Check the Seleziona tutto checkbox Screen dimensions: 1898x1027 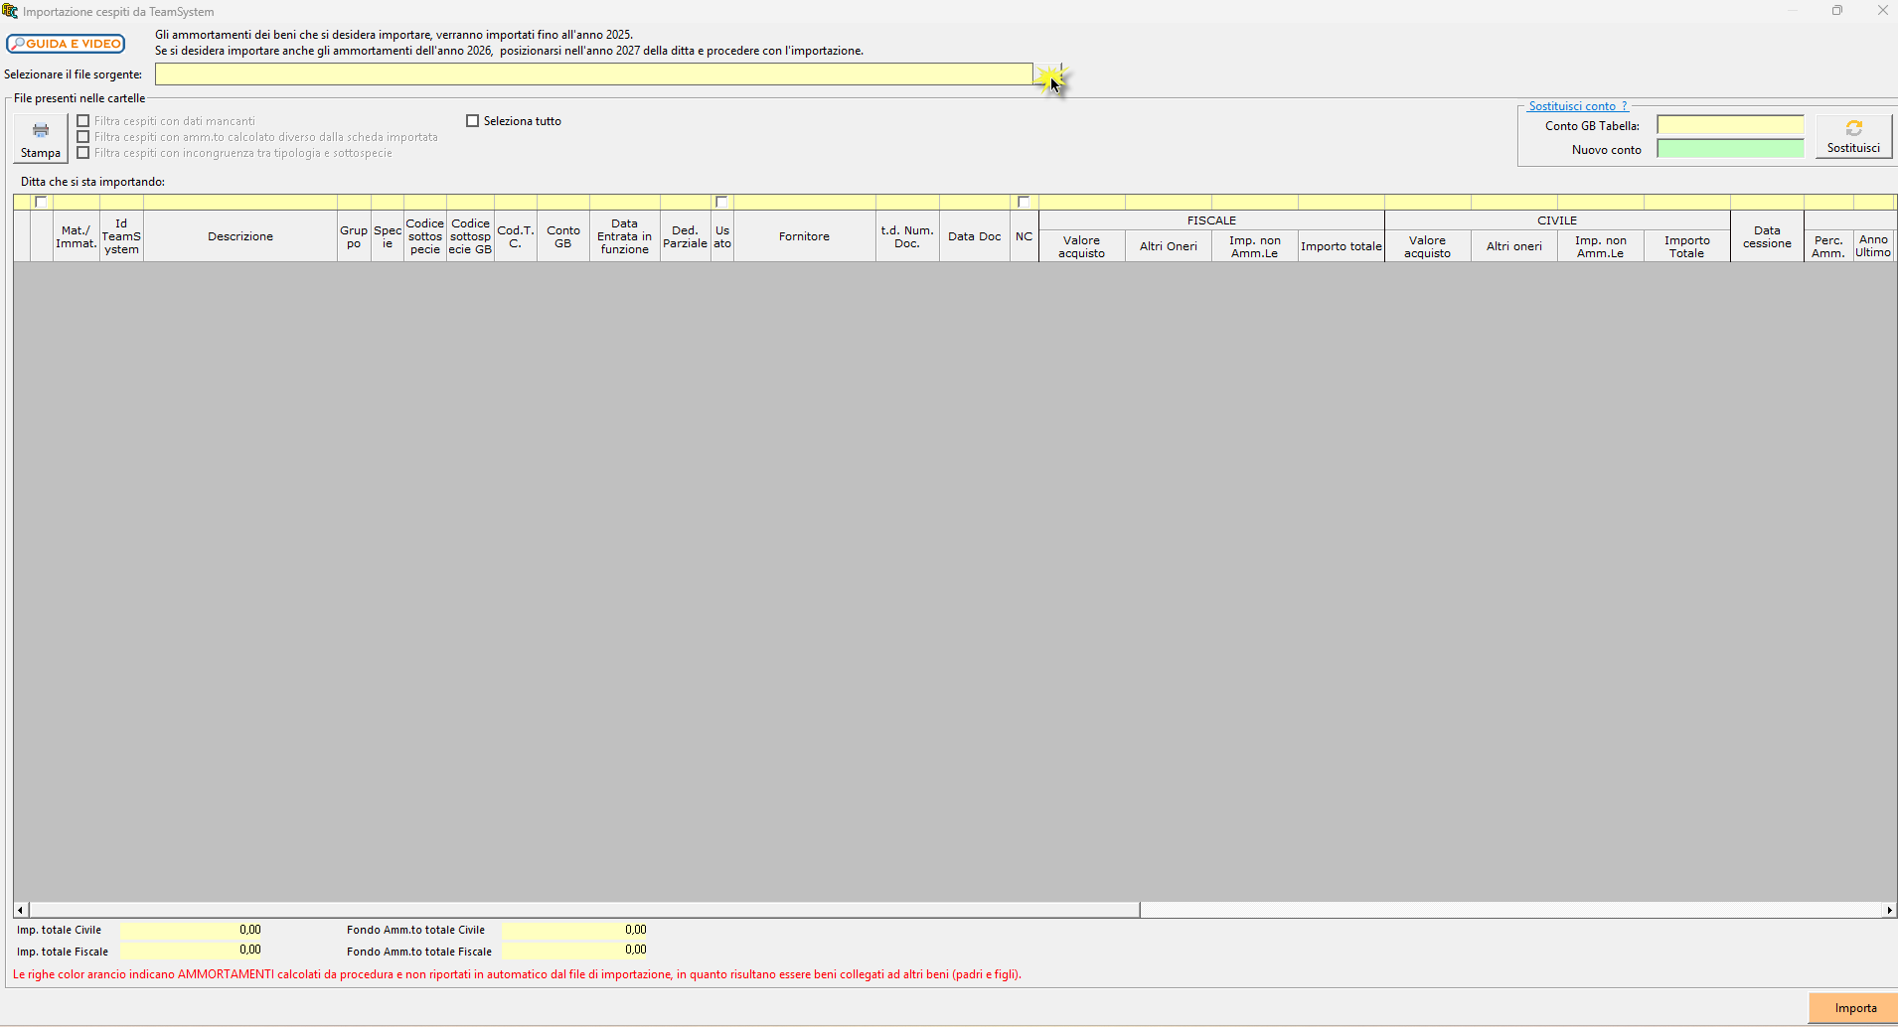point(473,121)
